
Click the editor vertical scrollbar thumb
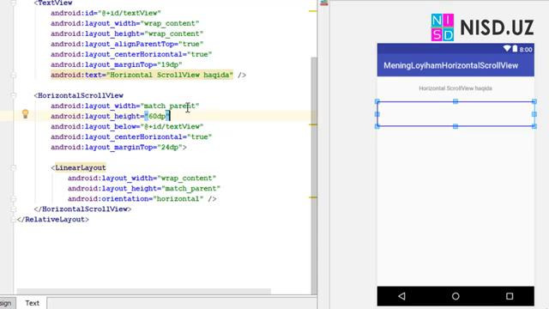pyautogui.click(x=314, y=175)
